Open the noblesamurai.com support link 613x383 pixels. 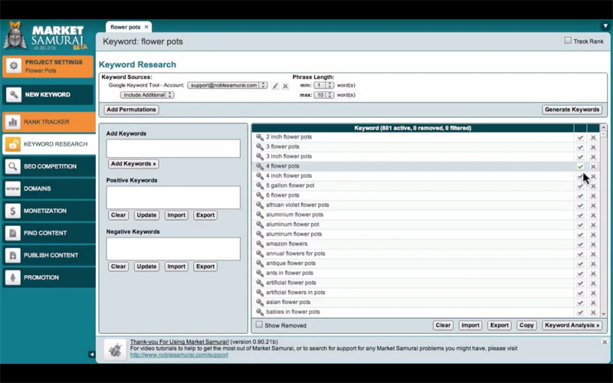click(x=179, y=355)
